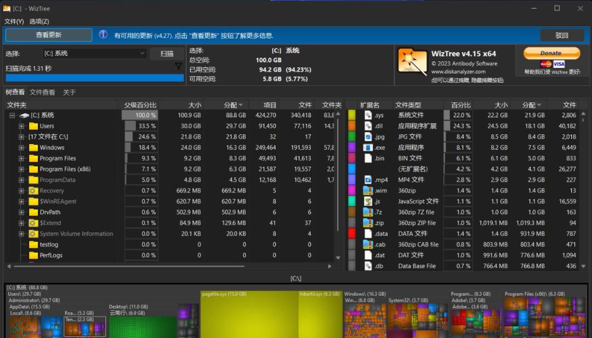
Task: Click the C: drive icon in the tree
Action: click(x=23, y=115)
